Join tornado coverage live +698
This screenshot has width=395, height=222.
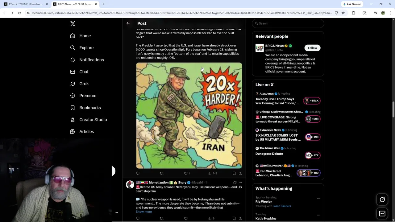[x=313, y=119]
